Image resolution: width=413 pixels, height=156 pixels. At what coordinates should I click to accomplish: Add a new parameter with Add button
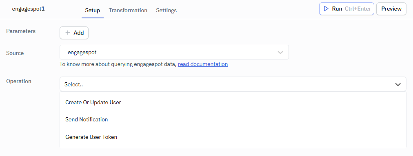coord(74,33)
